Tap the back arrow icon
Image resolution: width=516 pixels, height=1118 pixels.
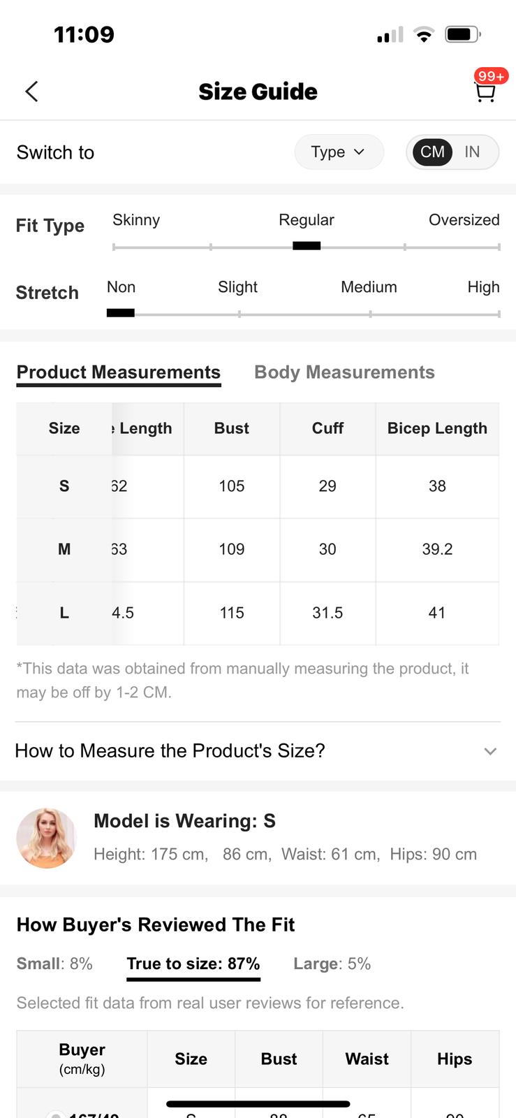(x=31, y=92)
